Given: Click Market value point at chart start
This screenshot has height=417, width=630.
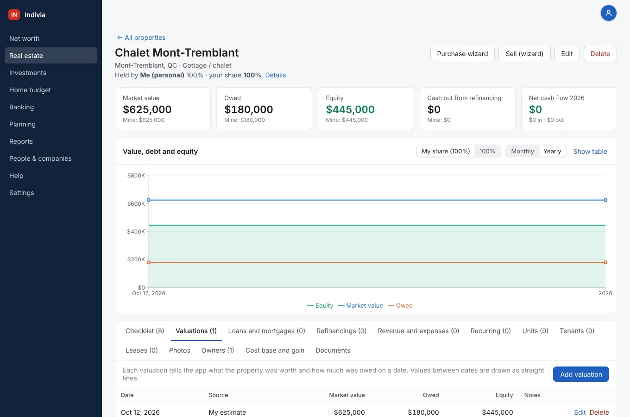Looking at the screenshot, I should (x=149, y=200).
